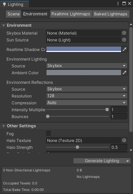
Task: Click the scrollbar up arrow
Action: (131, 24)
